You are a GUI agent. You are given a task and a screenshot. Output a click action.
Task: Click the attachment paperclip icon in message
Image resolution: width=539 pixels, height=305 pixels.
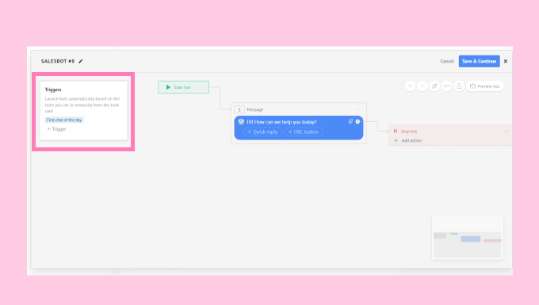point(350,121)
